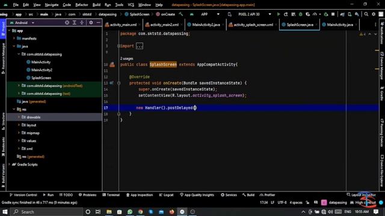
Task: Open Project panel options gear
Action: 91,23
